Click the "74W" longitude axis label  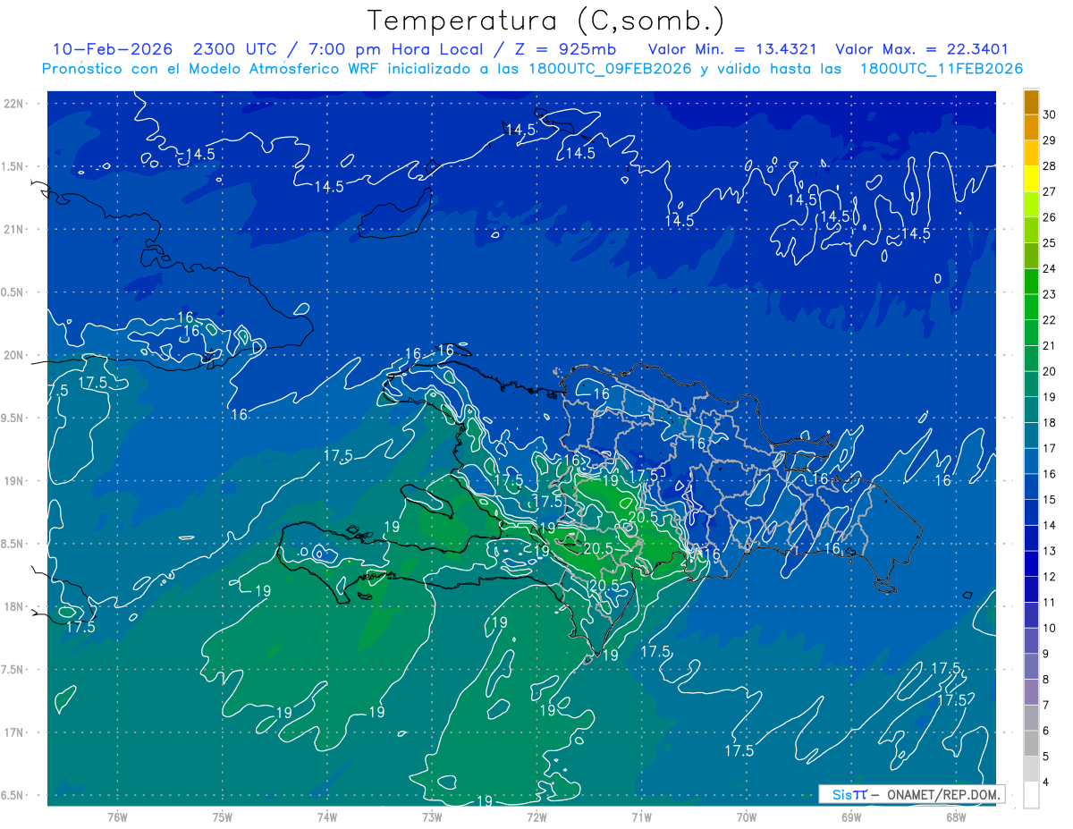pos(327,816)
